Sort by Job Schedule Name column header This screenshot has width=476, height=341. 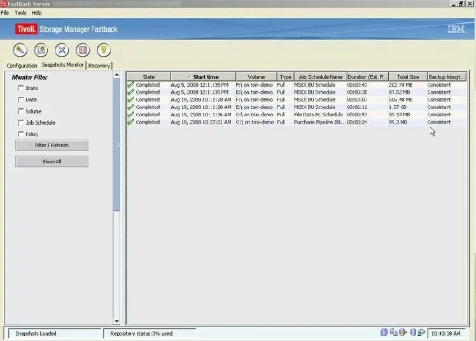point(320,77)
